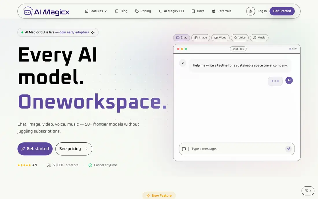The height and width of the screenshot is (199, 318).
Task: Send the message with paper plane icon
Action: tap(289, 149)
